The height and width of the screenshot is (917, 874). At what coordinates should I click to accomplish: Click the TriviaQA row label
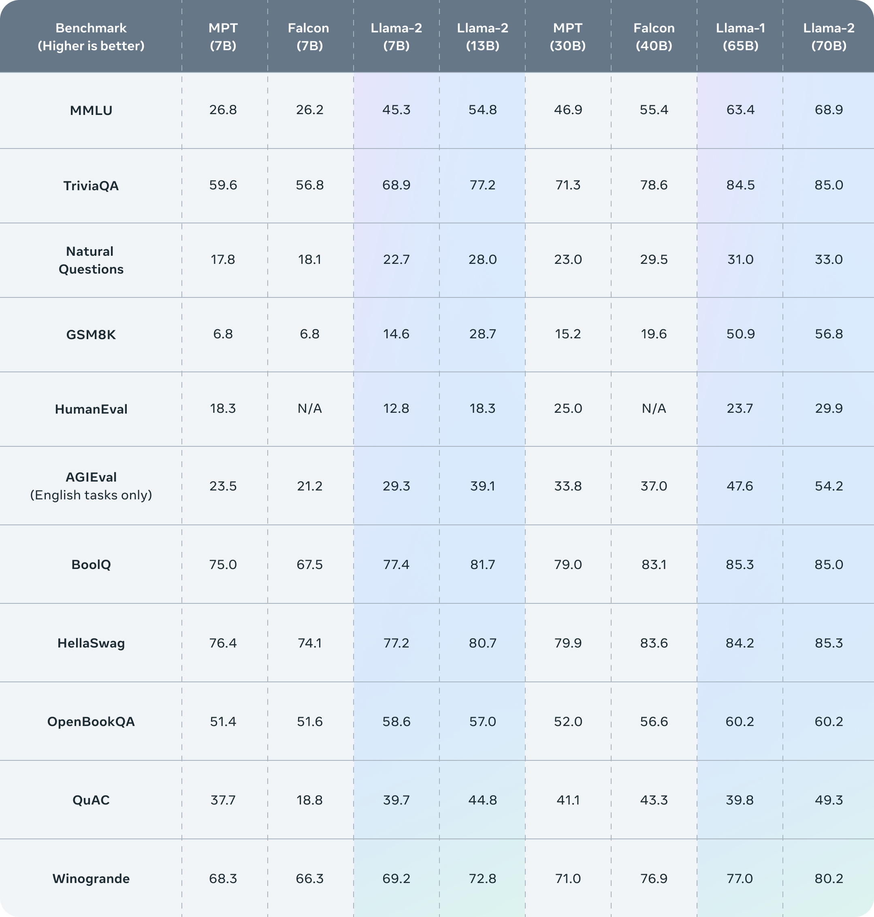coord(91,186)
